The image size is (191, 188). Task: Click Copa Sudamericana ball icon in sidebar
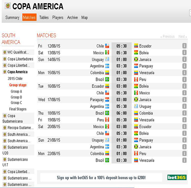click(x=5, y=116)
